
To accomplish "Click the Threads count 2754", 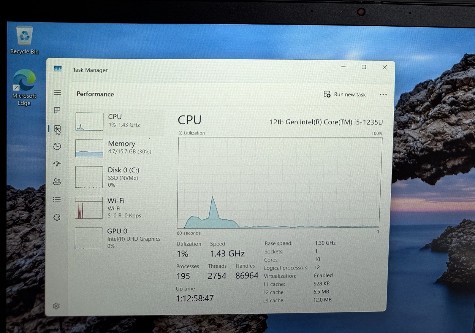I will (217, 276).
